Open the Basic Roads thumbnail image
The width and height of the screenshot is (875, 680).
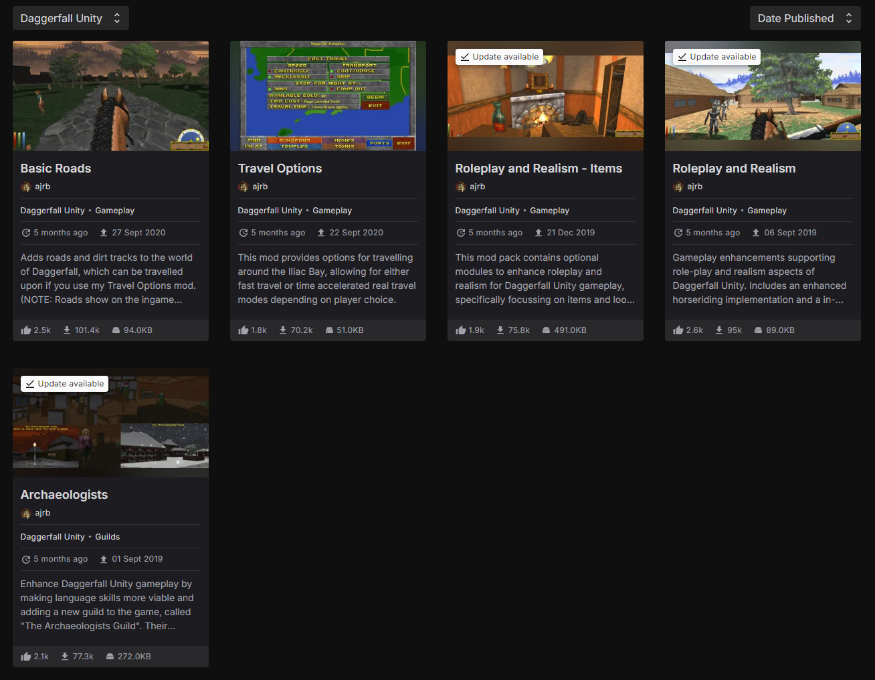pyautogui.click(x=110, y=96)
